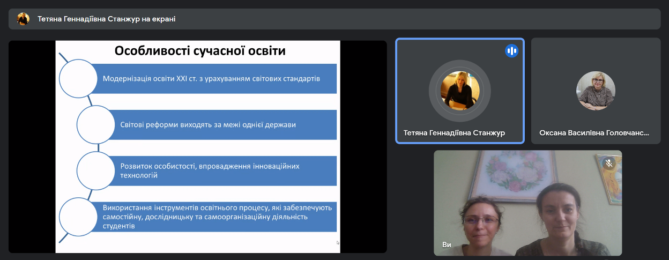Click circle bullet beside 'Використання інструментів'
Screen dimensions: 669x260
point(78,217)
